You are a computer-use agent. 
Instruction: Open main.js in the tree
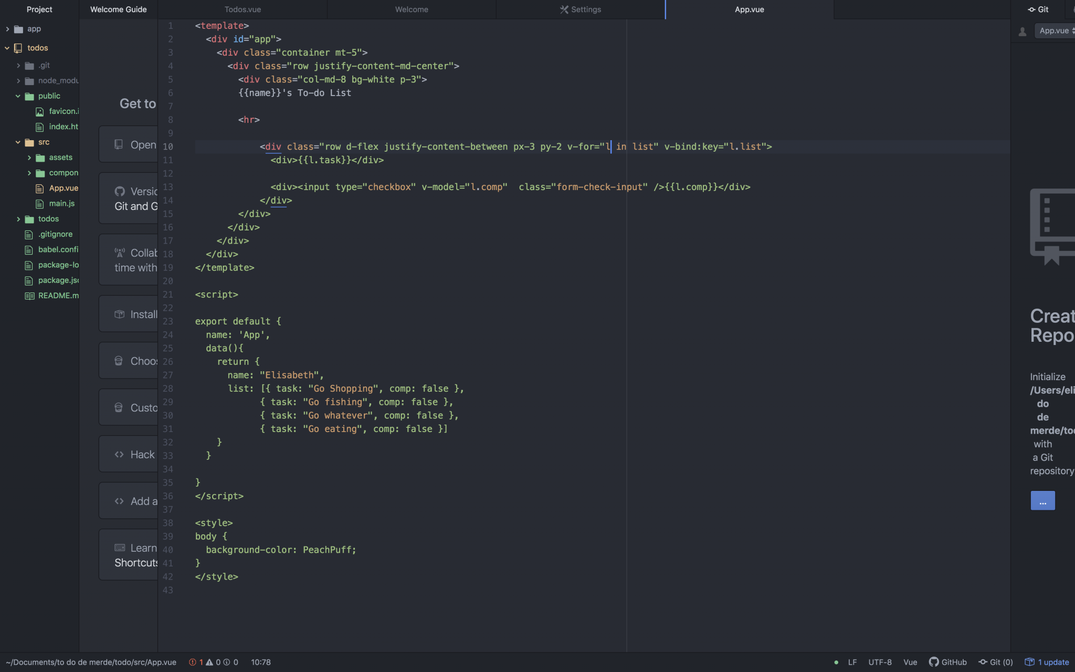61,204
